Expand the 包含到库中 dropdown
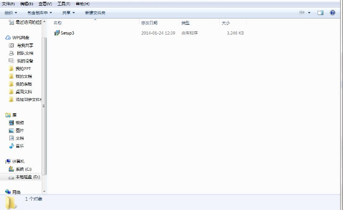The width and height of the screenshot is (343, 210). pyautogui.click(x=39, y=13)
